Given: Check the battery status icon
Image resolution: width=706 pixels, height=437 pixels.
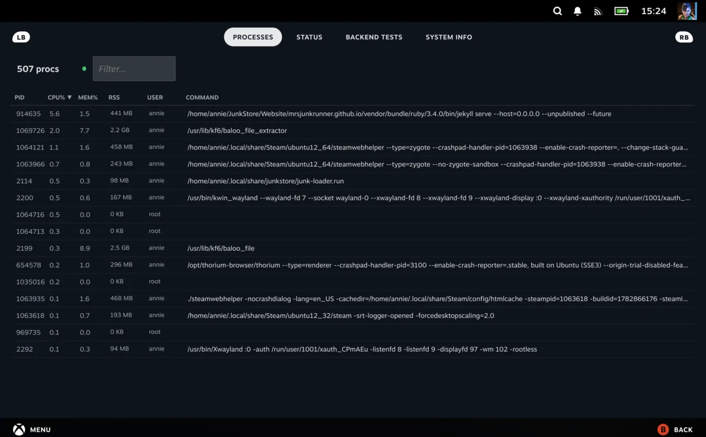Looking at the screenshot, I should click(621, 11).
